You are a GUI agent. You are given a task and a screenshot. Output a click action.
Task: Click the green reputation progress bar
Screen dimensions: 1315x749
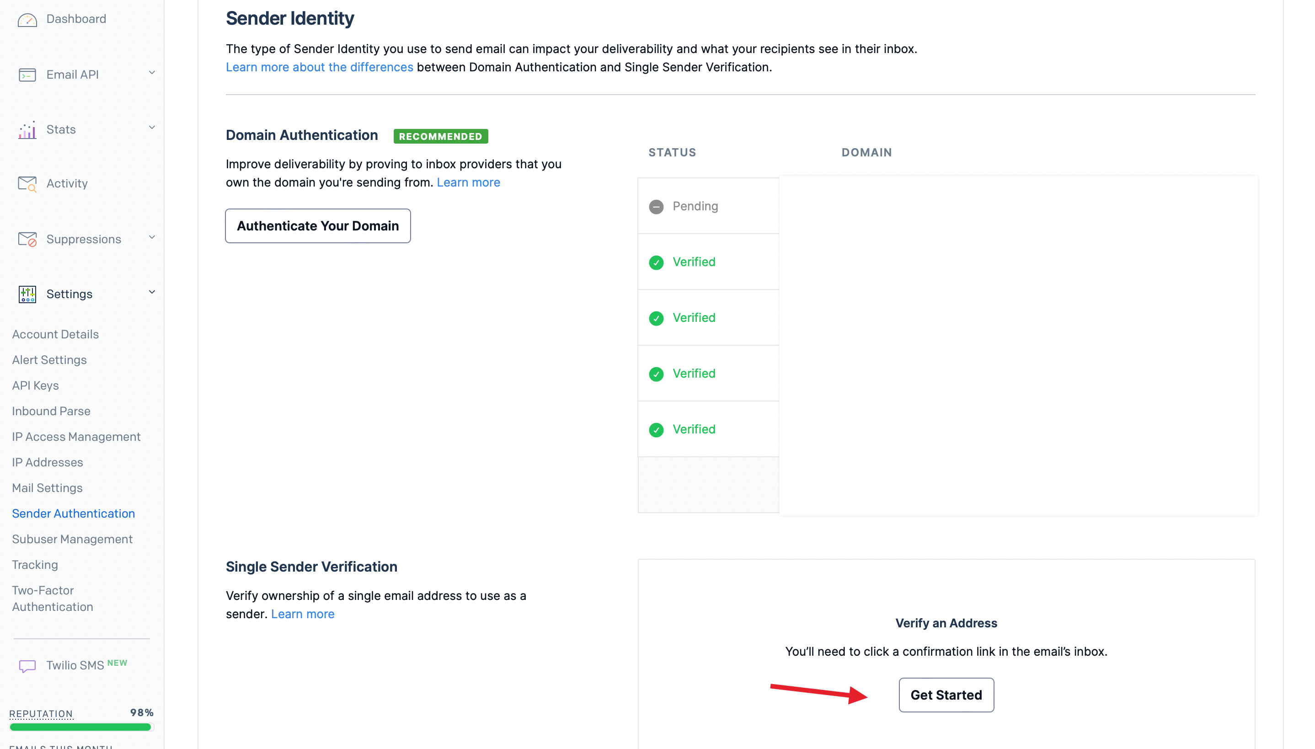(81, 727)
